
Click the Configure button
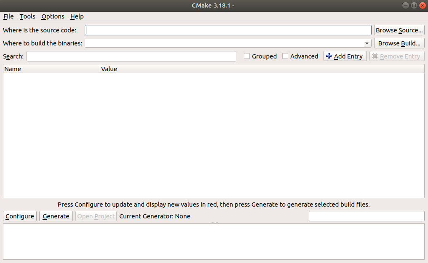(20, 216)
